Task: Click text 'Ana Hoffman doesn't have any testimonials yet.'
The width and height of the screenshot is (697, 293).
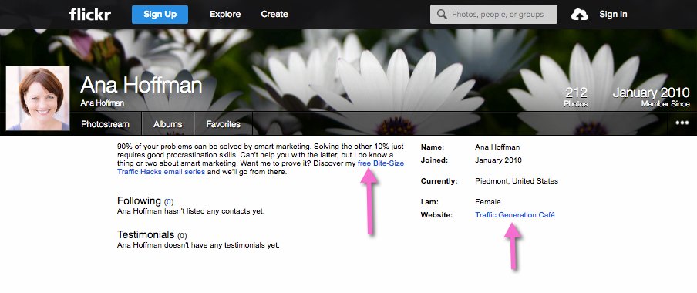Action: [199, 245]
